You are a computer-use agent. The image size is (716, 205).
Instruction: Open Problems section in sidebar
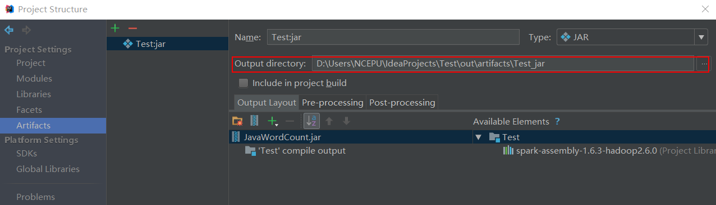click(35, 197)
